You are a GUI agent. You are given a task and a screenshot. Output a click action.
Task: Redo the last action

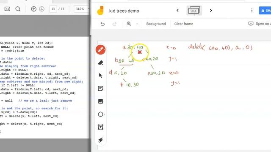point(114,24)
